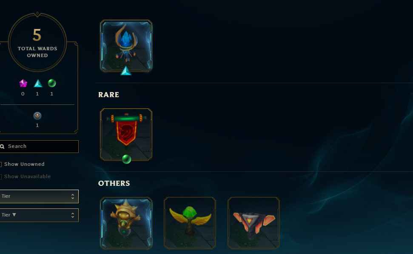Click the search magnifier icon
This screenshot has height=254, width=413.
click(x=2, y=147)
